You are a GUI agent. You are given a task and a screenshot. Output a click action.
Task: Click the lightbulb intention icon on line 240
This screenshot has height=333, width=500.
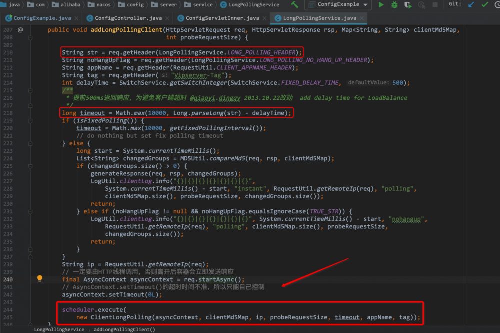(40, 279)
